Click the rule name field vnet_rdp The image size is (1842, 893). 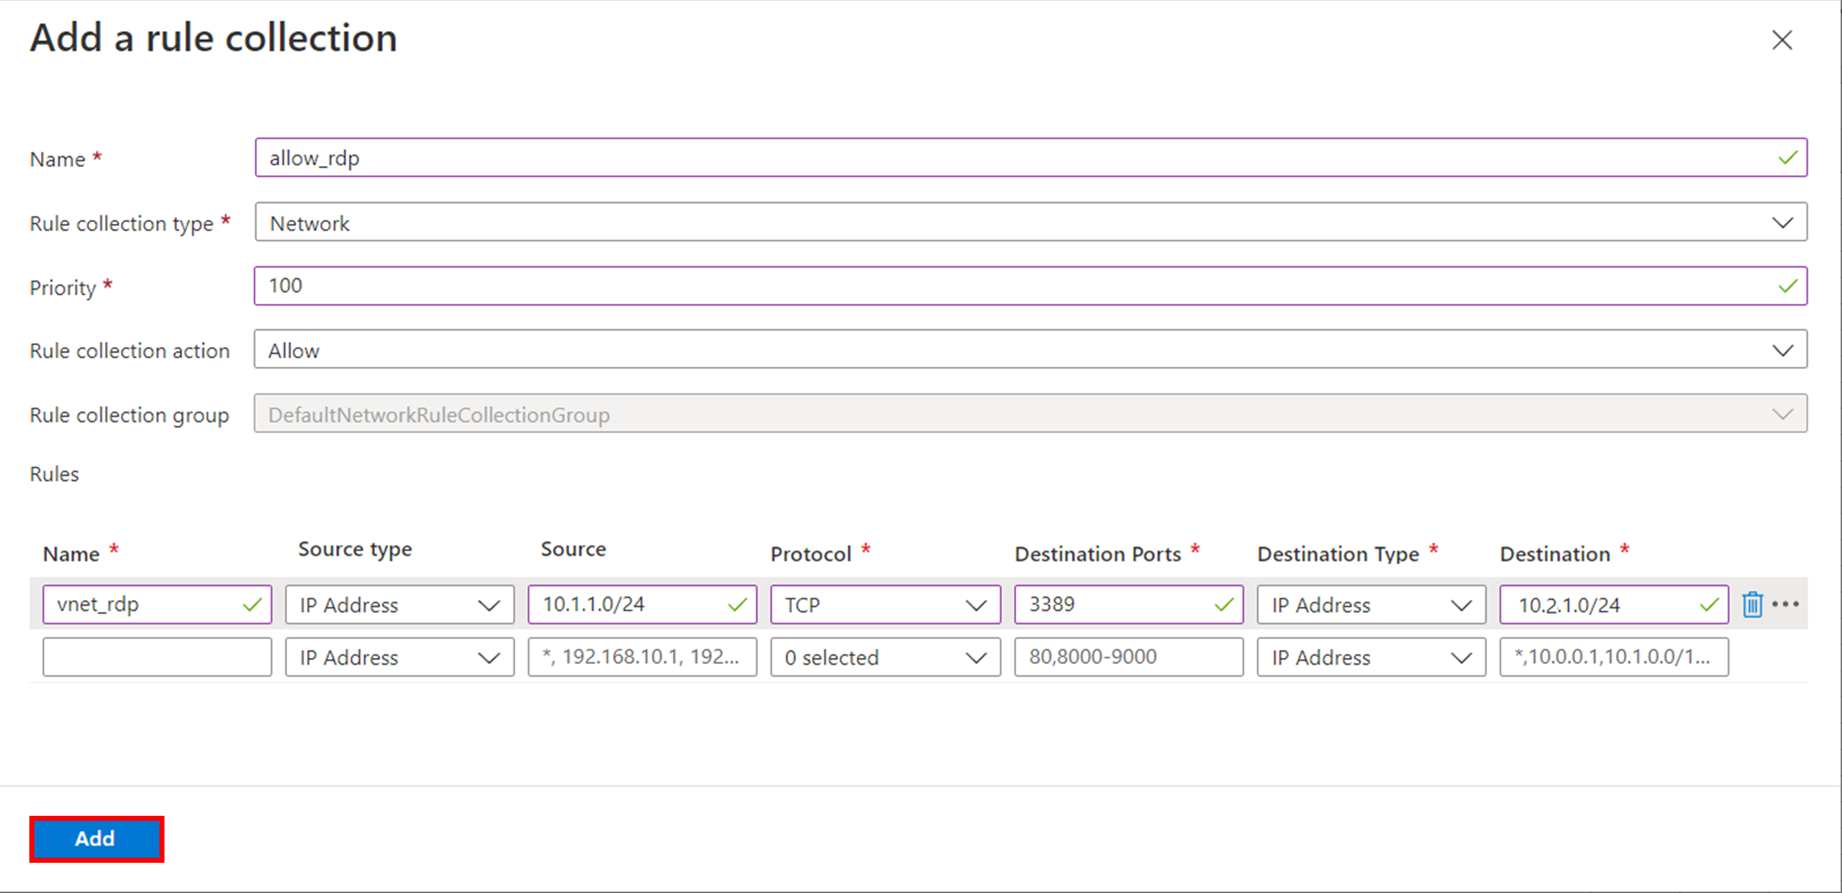tap(157, 604)
